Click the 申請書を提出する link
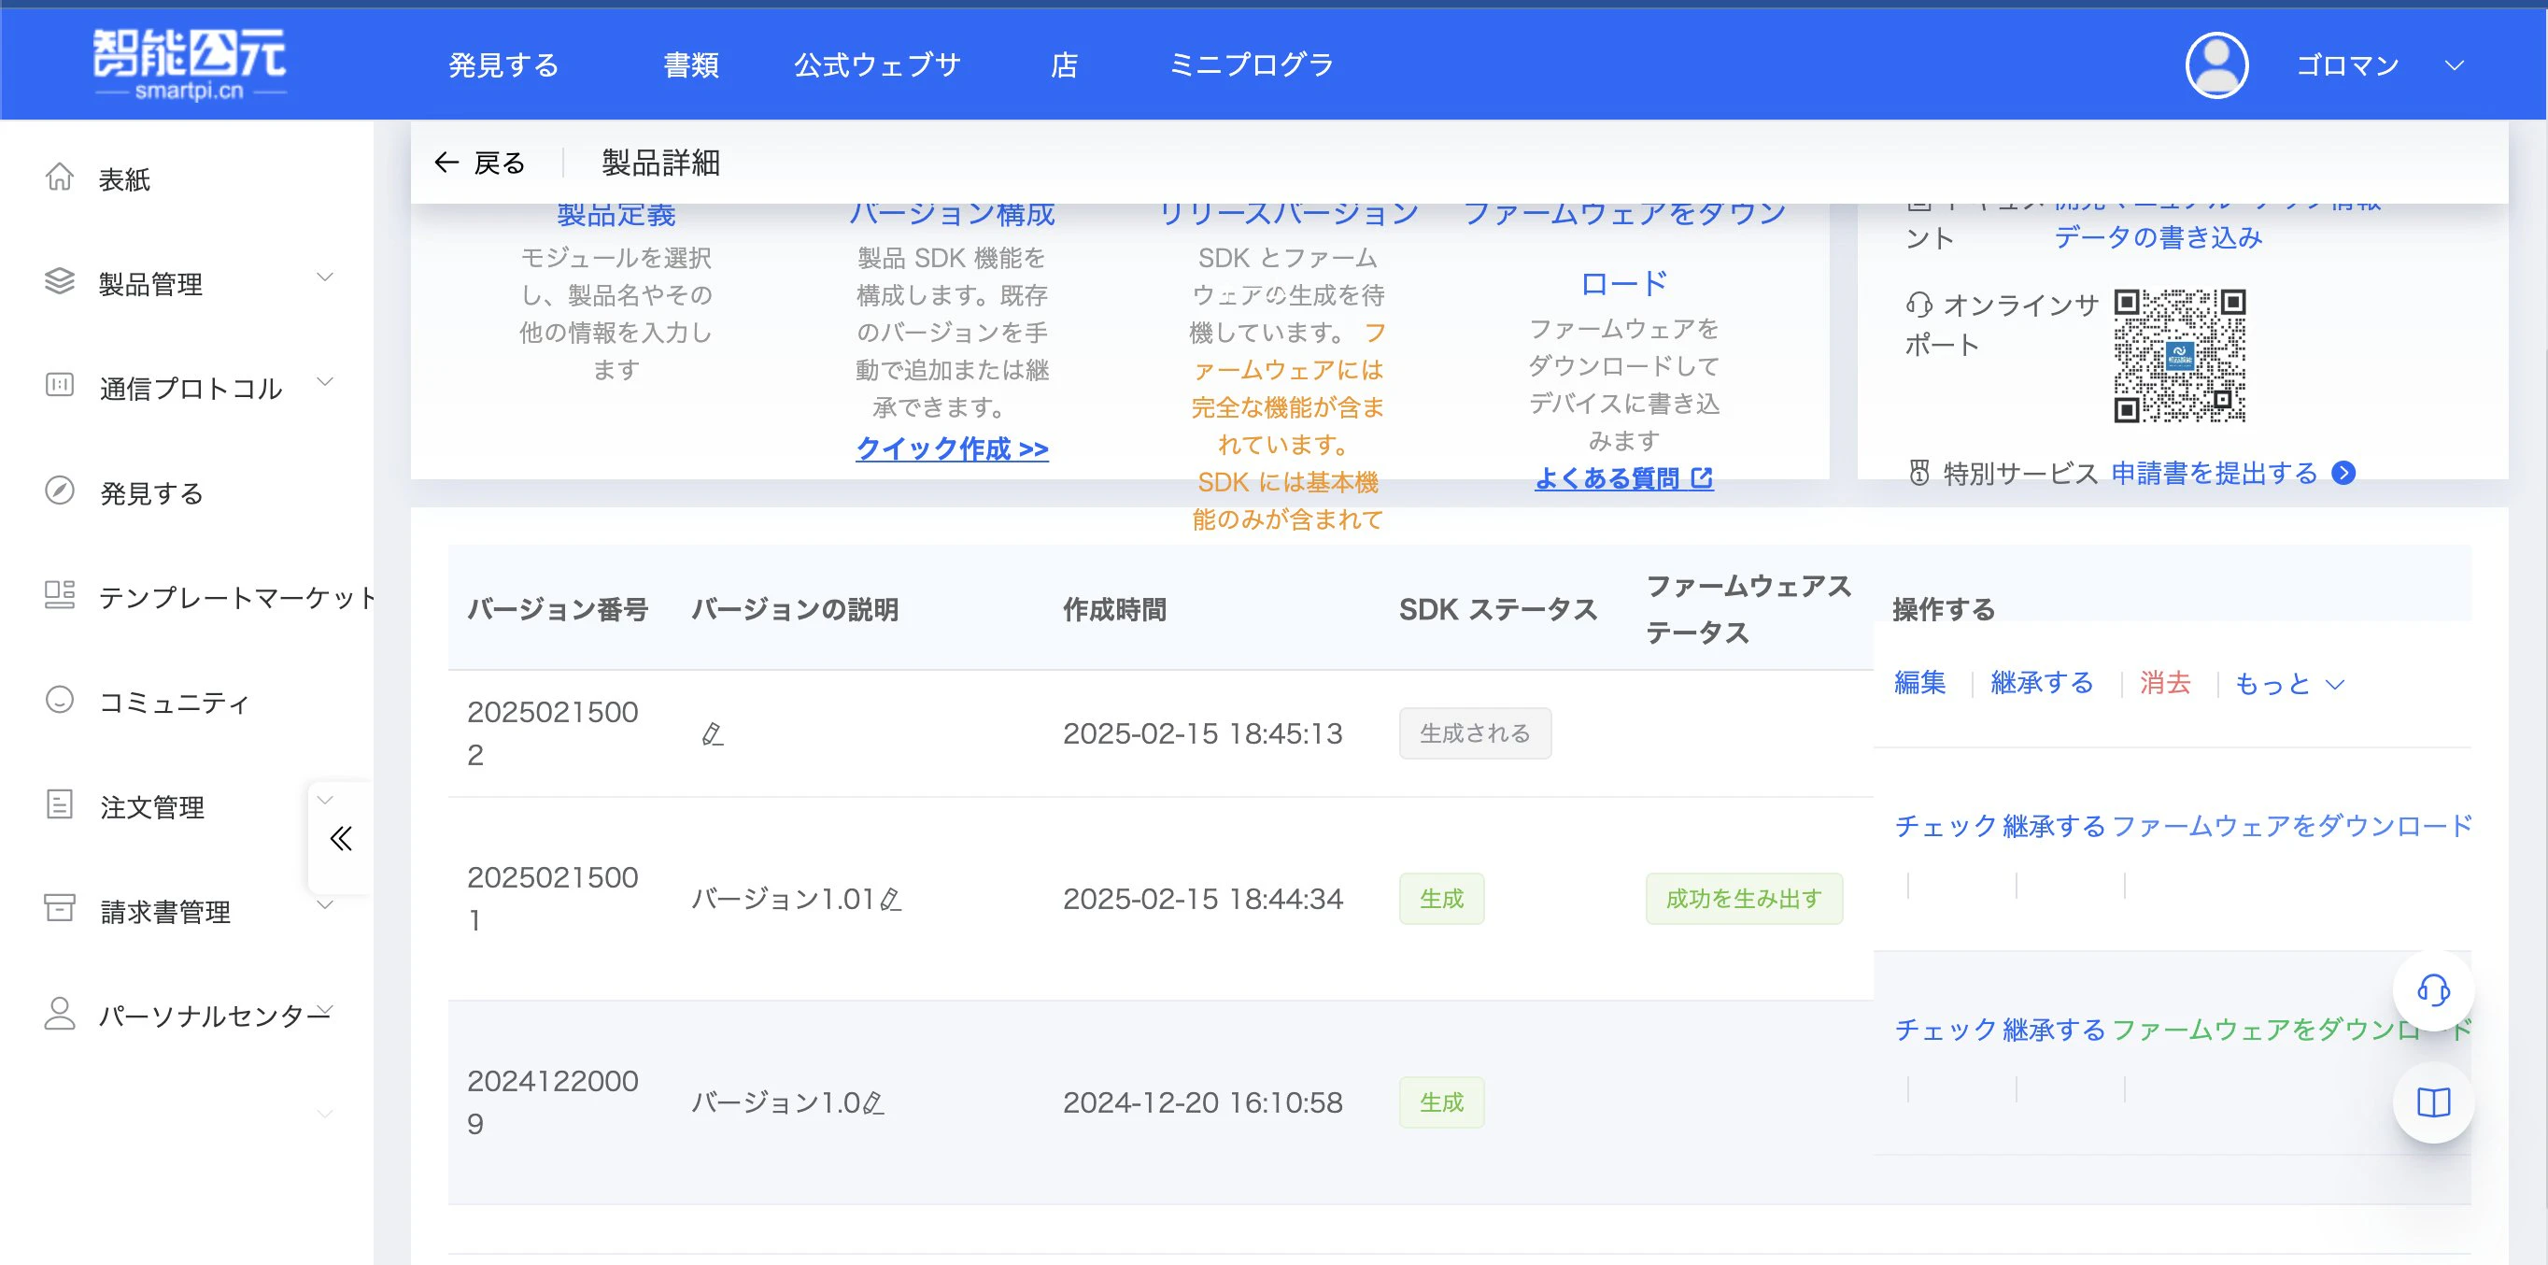This screenshot has width=2548, height=1265. coord(2214,473)
